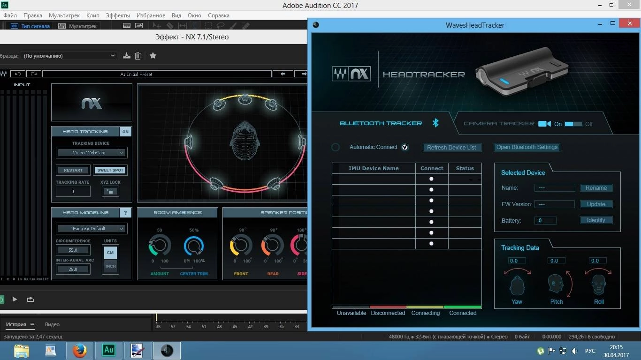Click Refresh Device List
641x360 pixels.
tap(451, 147)
